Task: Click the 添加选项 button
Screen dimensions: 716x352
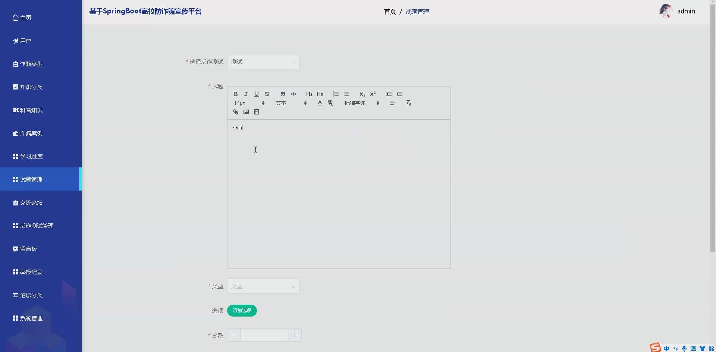Action: pos(242,310)
